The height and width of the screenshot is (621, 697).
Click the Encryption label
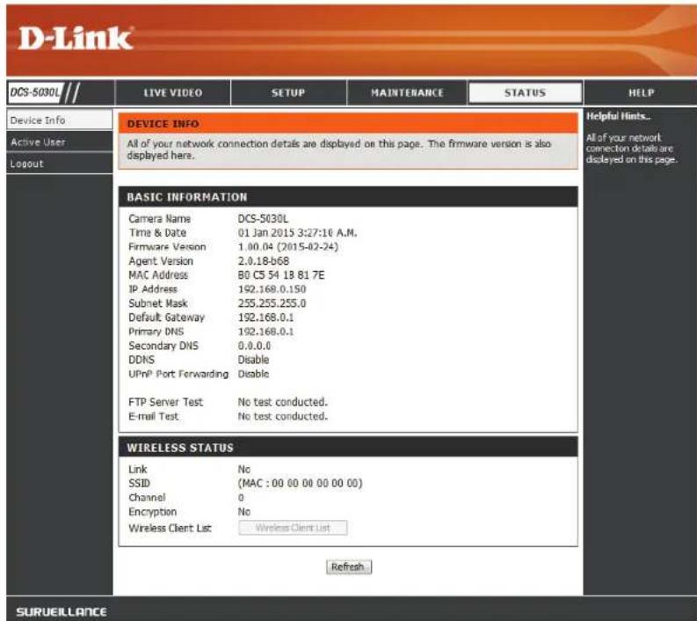tap(152, 512)
